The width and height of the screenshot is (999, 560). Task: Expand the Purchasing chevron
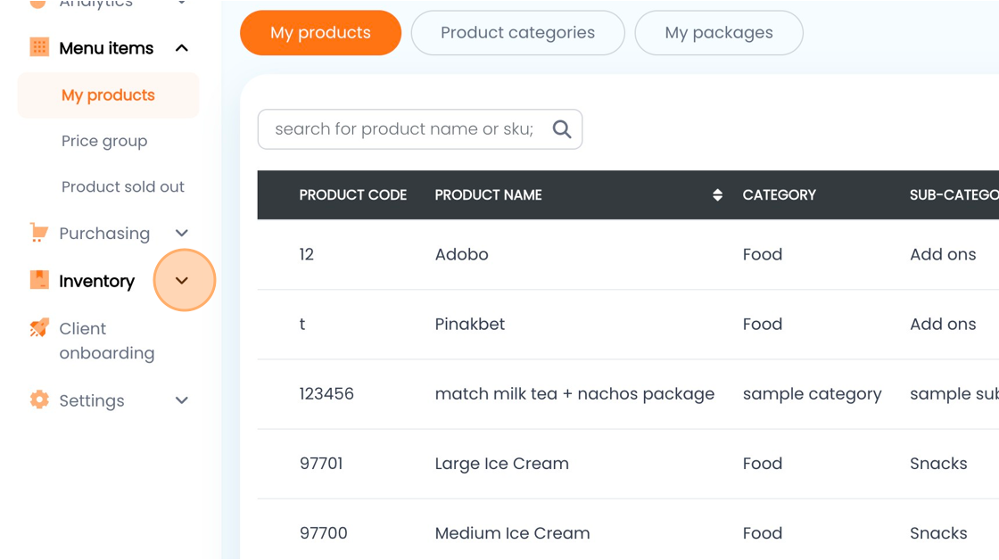pos(182,233)
